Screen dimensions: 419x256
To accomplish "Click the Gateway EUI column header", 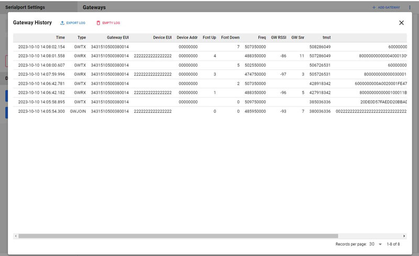I will click(x=117, y=38).
